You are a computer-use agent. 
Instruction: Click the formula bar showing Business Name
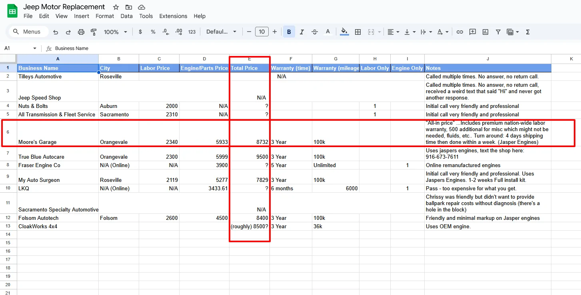point(316,48)
